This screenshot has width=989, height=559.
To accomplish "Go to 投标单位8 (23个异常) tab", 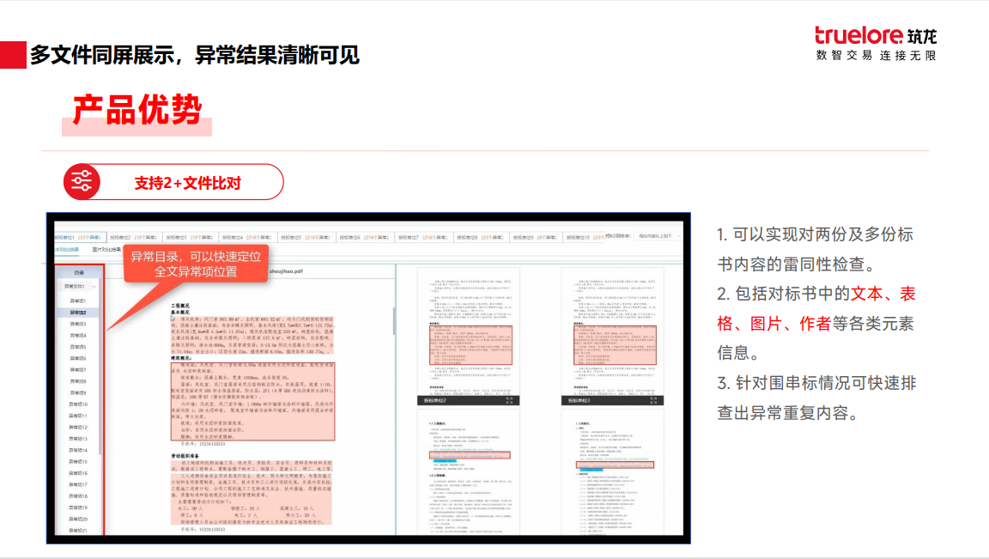I will click(x=480, y=237).
